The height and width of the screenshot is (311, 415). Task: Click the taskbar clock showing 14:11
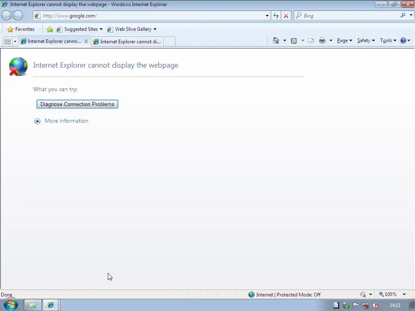[x=395, y=305]
